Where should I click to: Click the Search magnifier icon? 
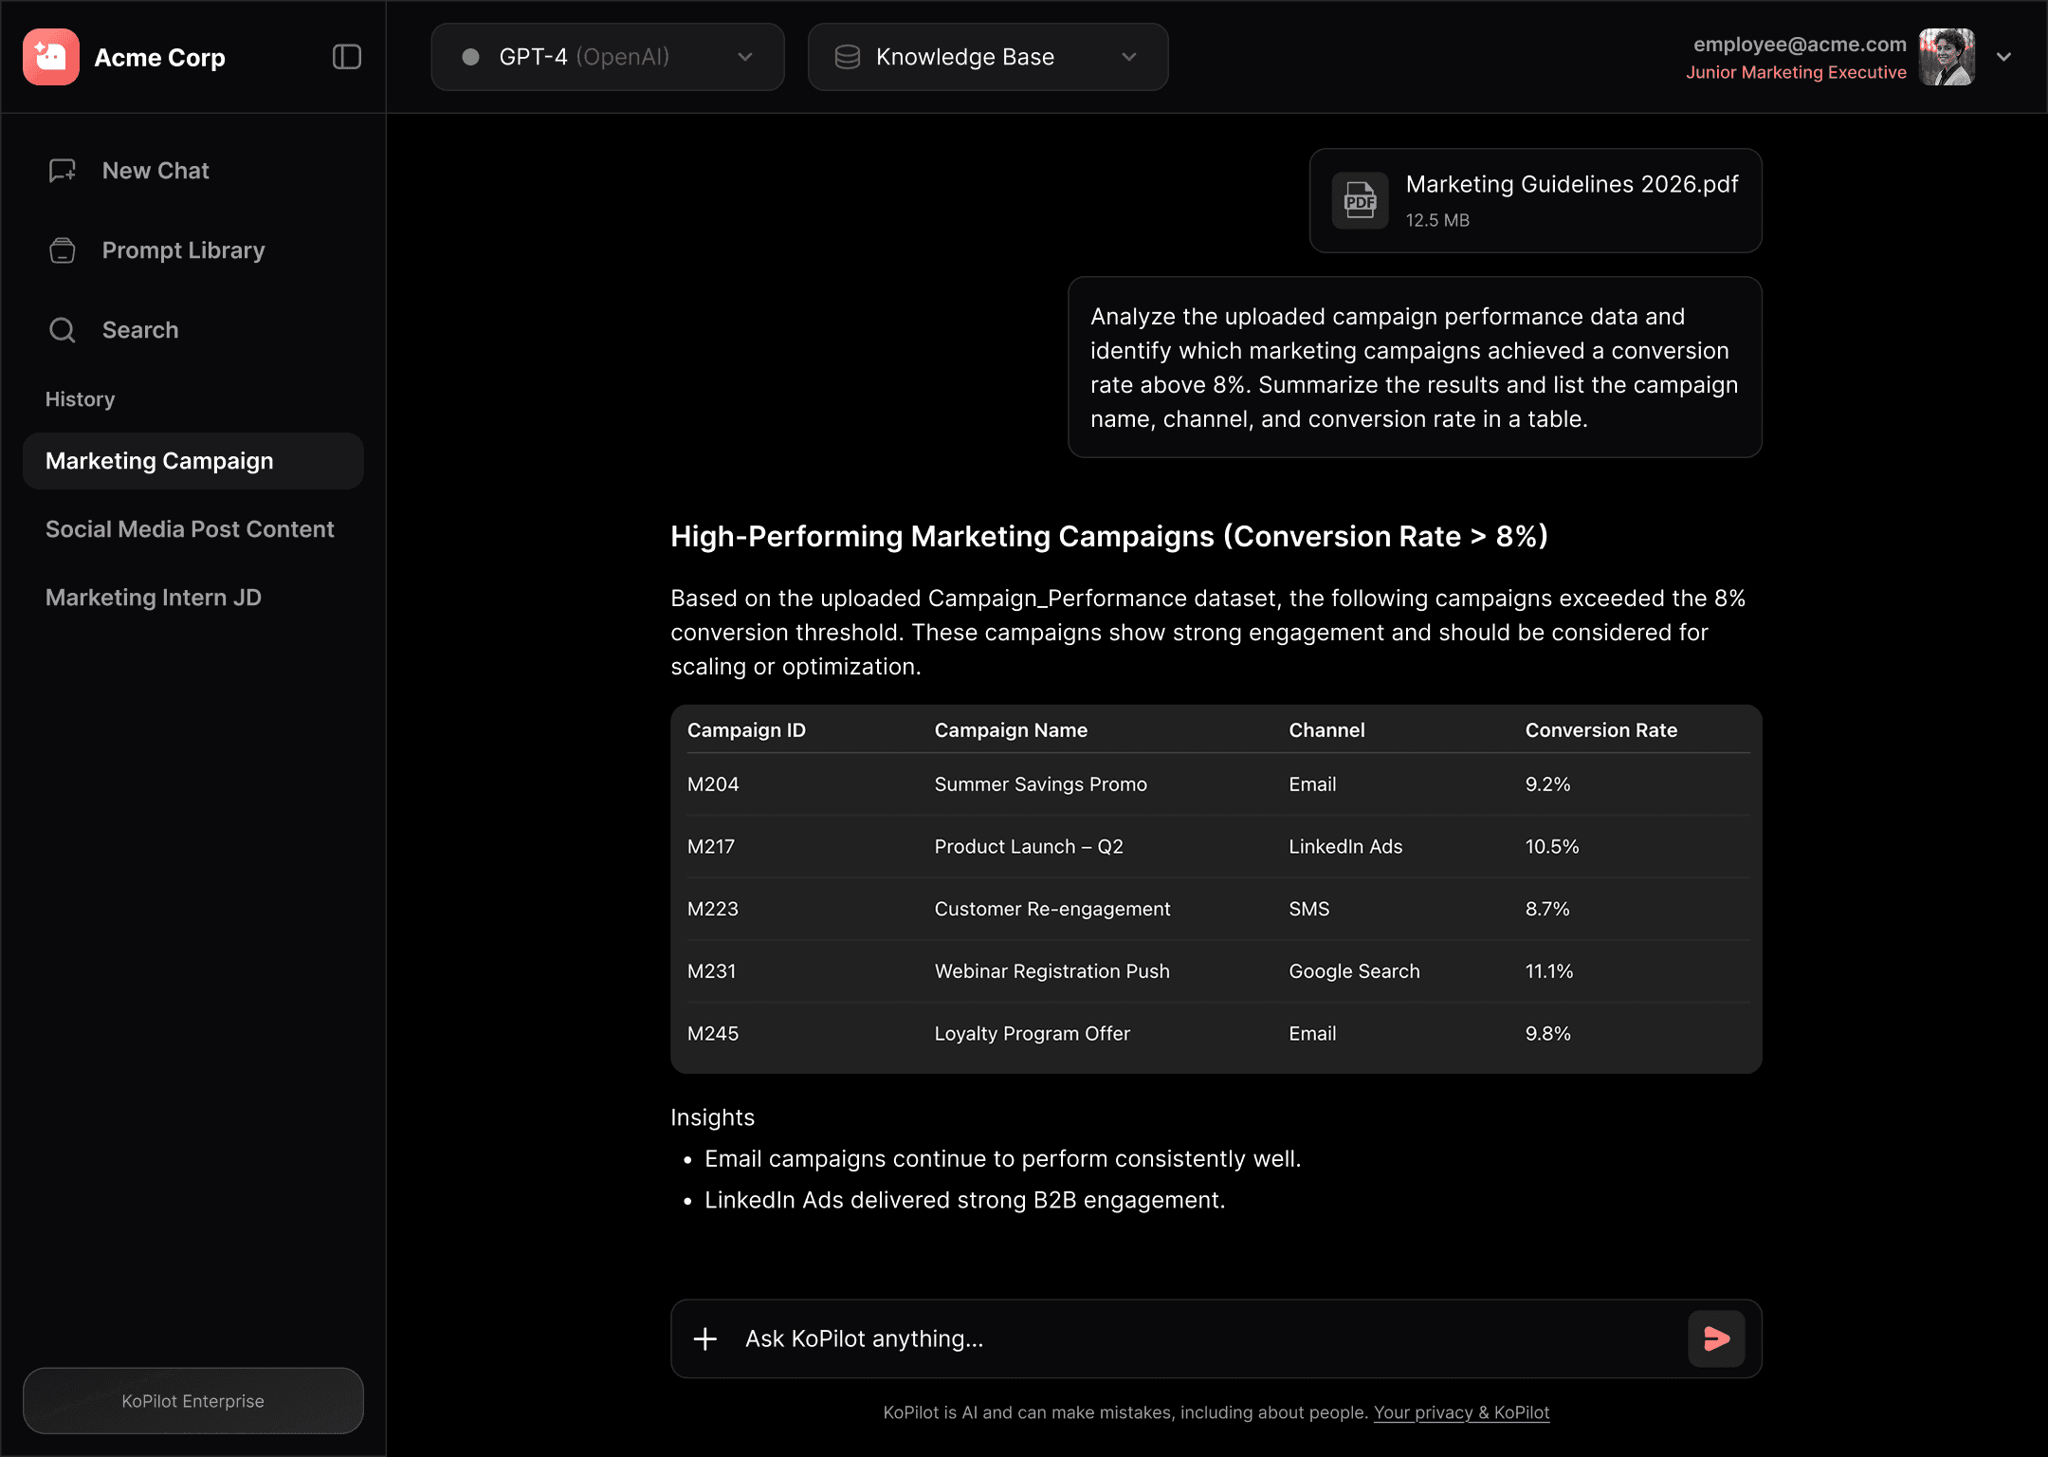[x=63, y=330]
